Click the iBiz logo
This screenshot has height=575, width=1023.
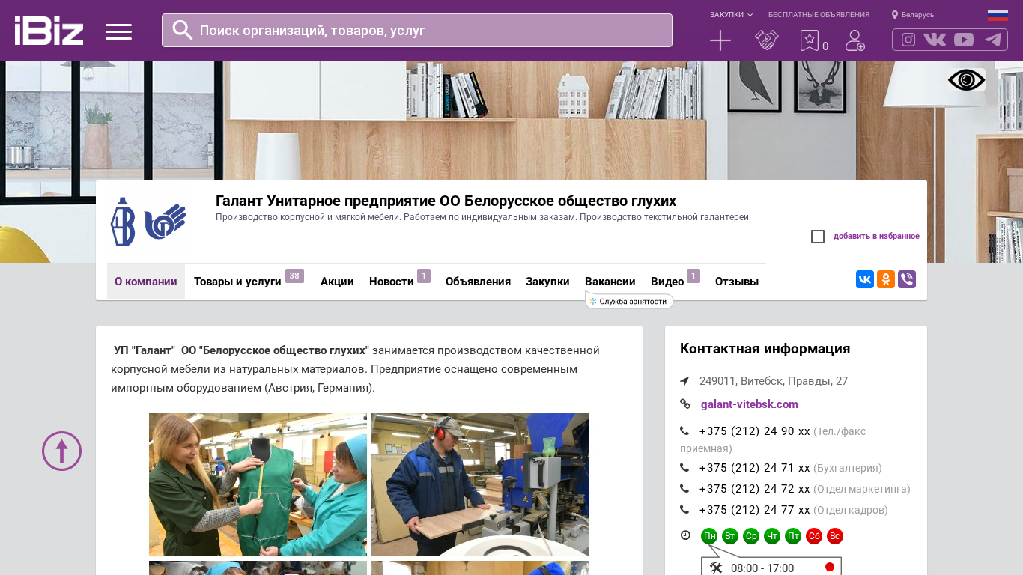coord(49,31)
